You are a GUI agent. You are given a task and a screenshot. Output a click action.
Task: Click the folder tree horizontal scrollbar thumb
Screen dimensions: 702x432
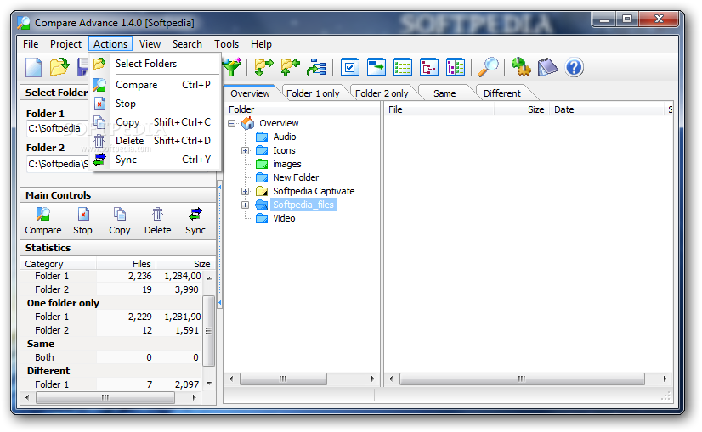click(283, 379)
